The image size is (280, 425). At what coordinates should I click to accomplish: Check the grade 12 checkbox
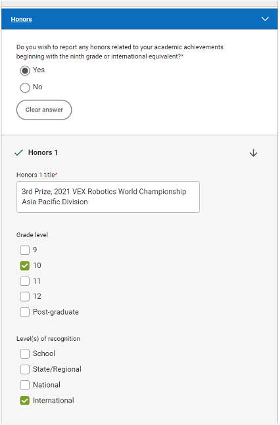point(25,296)
